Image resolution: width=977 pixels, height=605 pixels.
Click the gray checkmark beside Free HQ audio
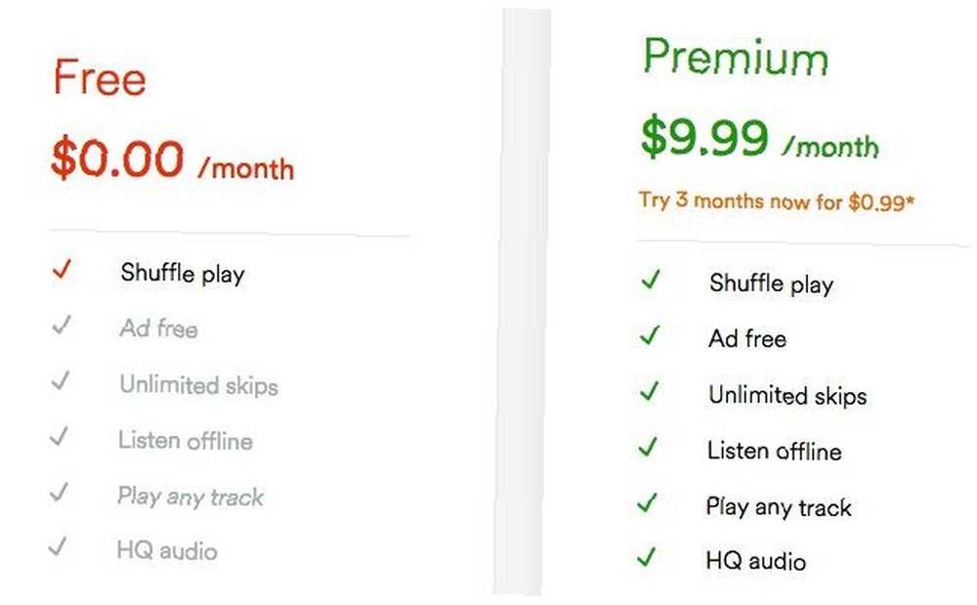(x=58, y=546)
